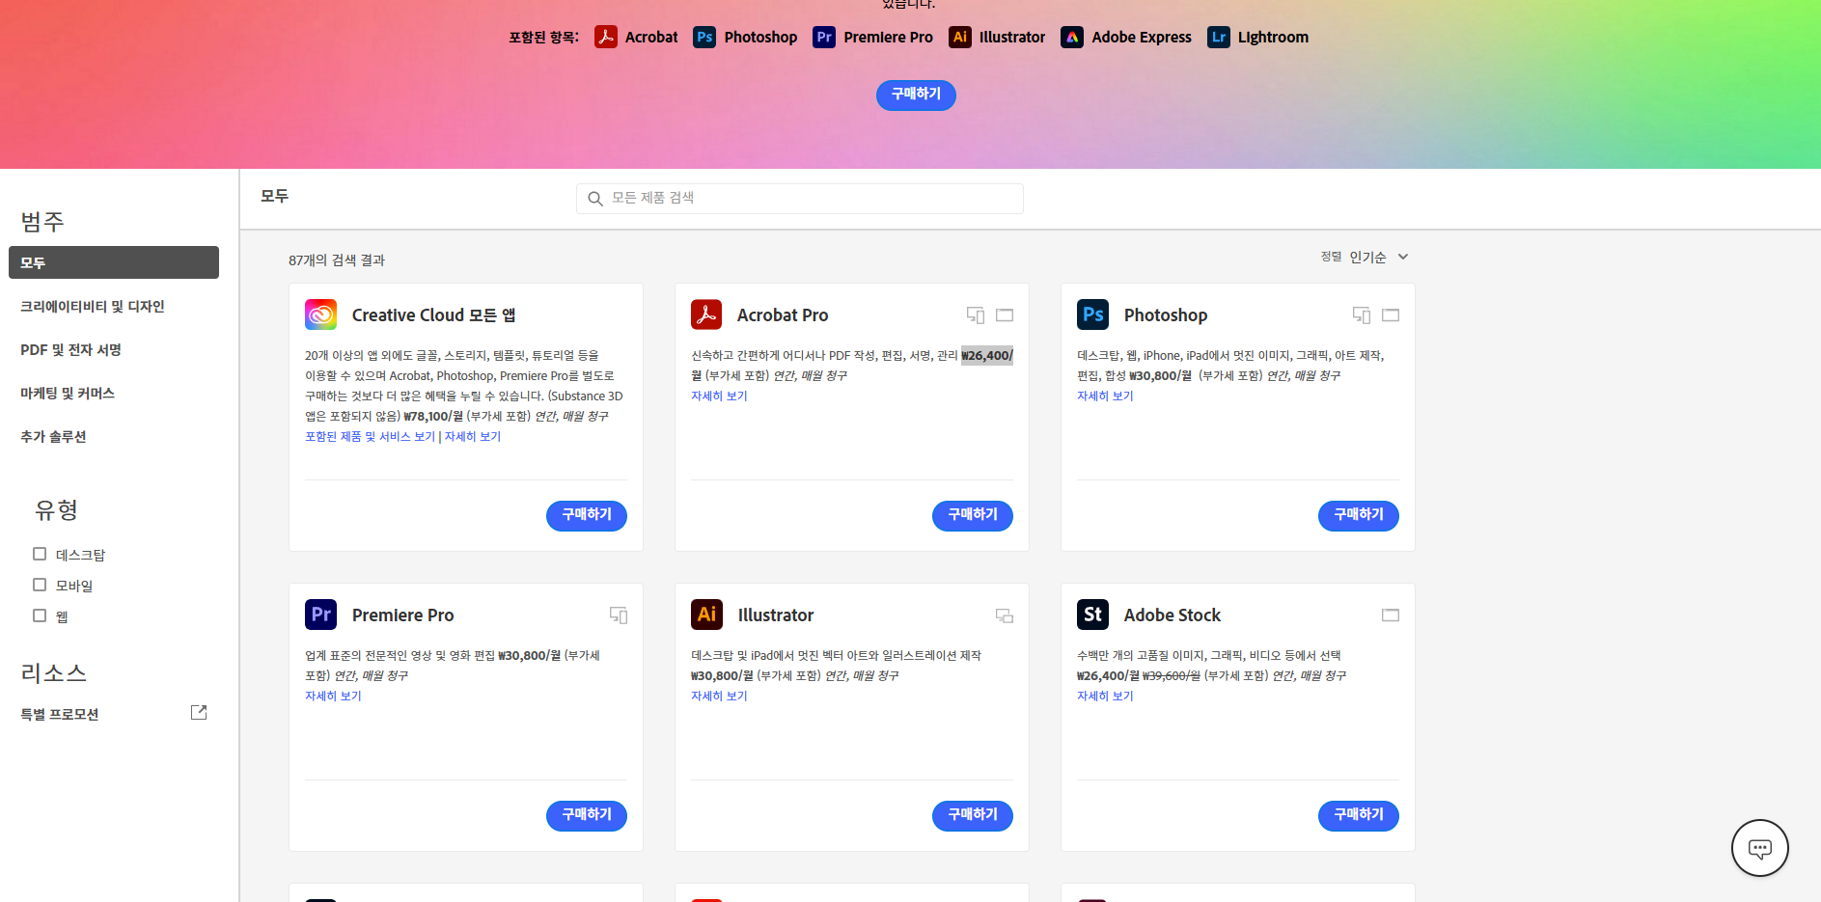Open 자세히 보기 on Premiere Pro card

[333, 696]
